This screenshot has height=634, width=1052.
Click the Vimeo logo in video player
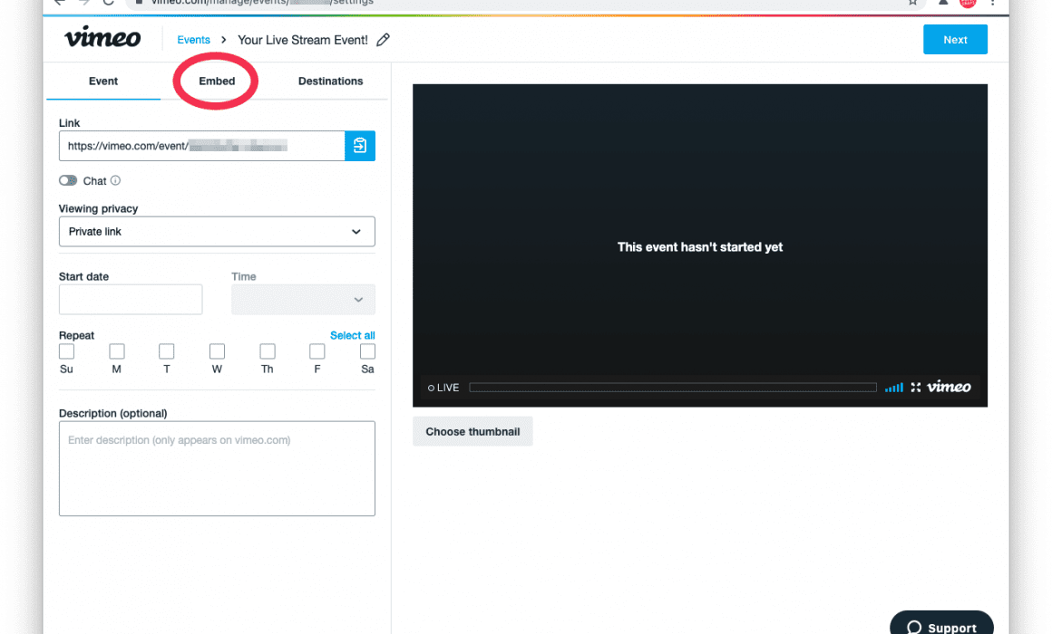pyautogui.click(x=949, y=388)
